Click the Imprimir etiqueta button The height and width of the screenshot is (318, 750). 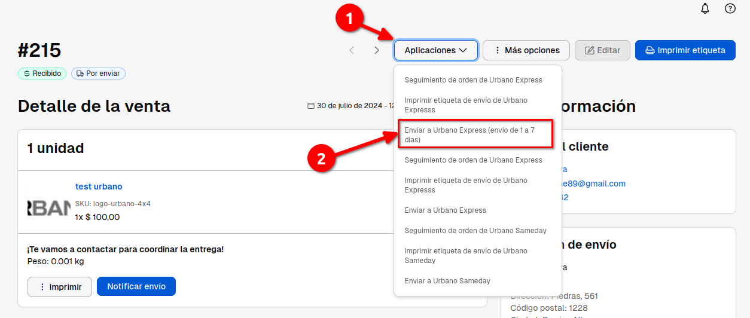685,50
